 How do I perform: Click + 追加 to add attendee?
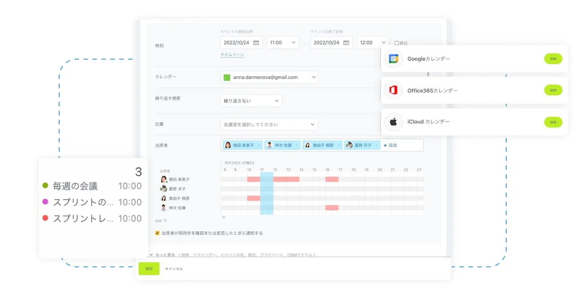pos(390,145)
